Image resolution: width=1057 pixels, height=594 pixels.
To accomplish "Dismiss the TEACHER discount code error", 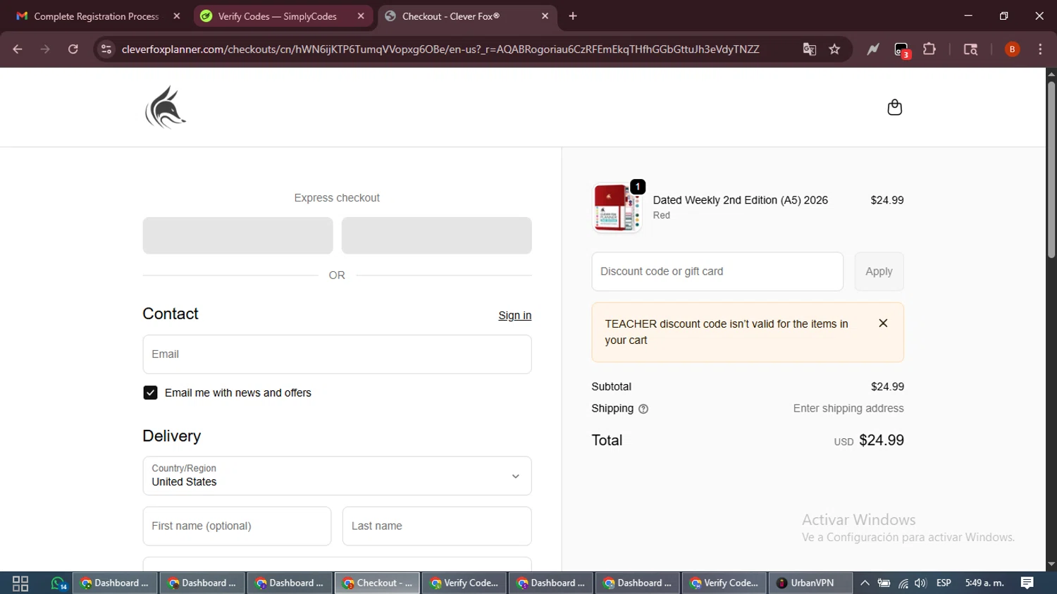I will click(883, 323).
